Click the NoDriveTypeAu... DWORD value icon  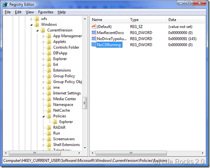pyautogui.click(x=94, y=39)
